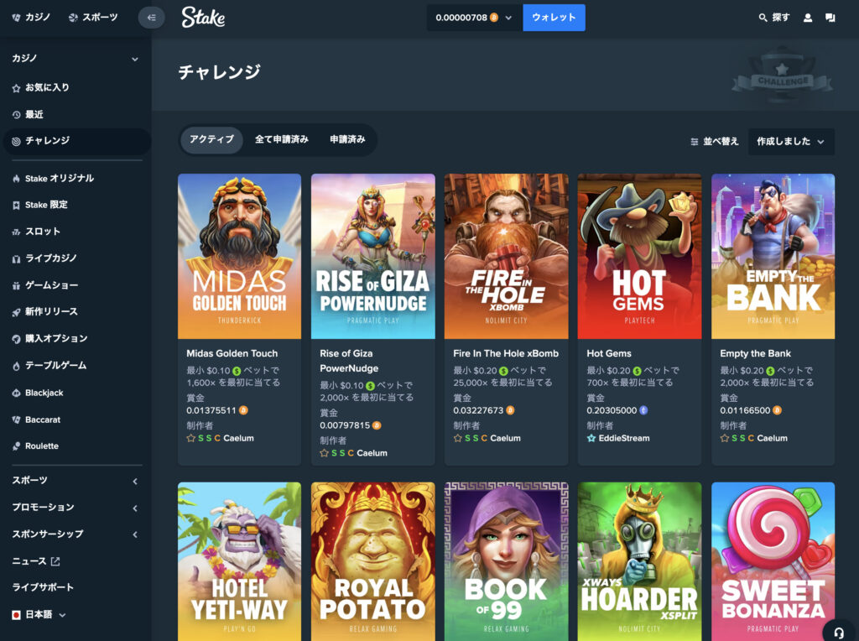The width and height of the screenshot is (859, 641).
Task: Click the prize amount 0.01375511
Action: [x=211, y=410]
